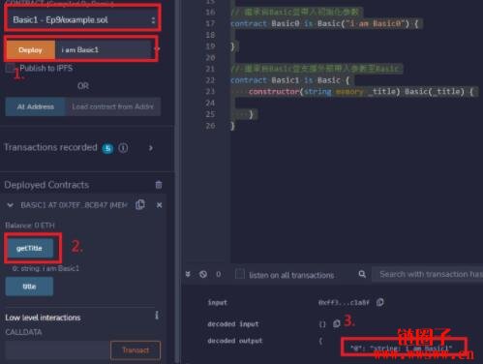Focus the CALLDATA input field
This screenshot has height=364, width=483.
[57, 350]
